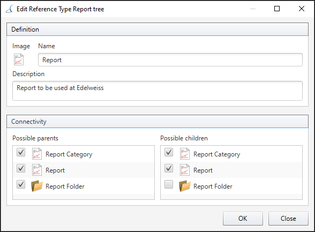Viewport: 315px width, 232px height.
Task: Select Report Folder text in Possible parents
Action: [65, 186]
